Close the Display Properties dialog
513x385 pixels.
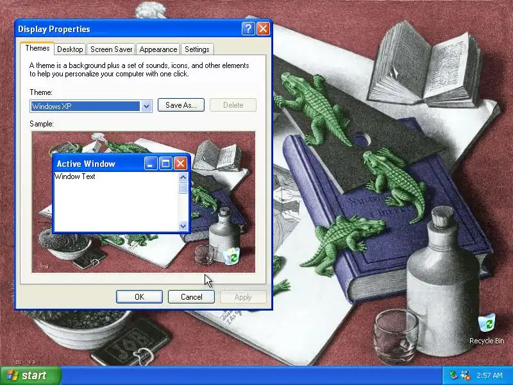[263, 29]
